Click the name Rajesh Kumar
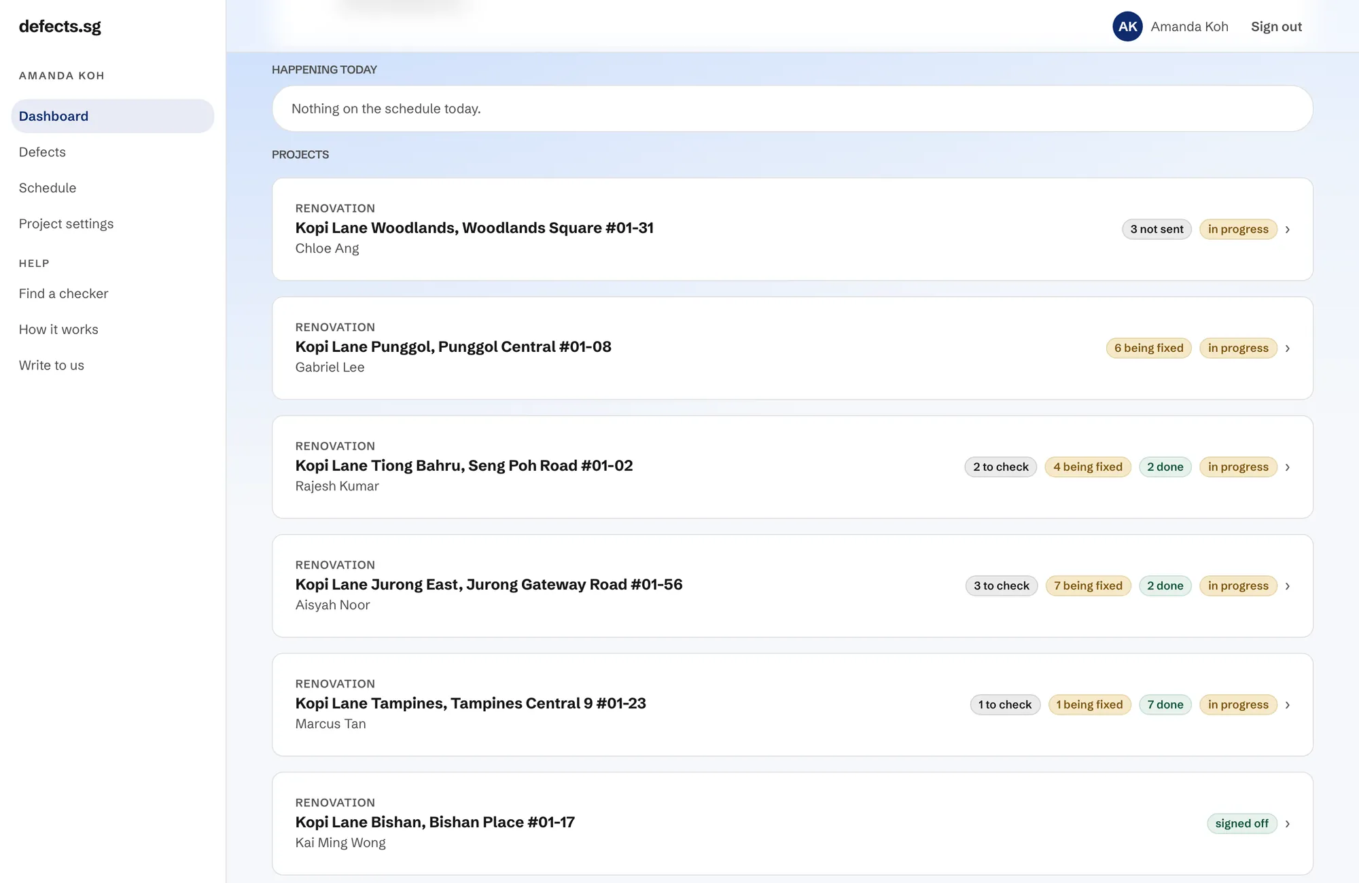This screenshot has height=883, width=1359. 337,486
